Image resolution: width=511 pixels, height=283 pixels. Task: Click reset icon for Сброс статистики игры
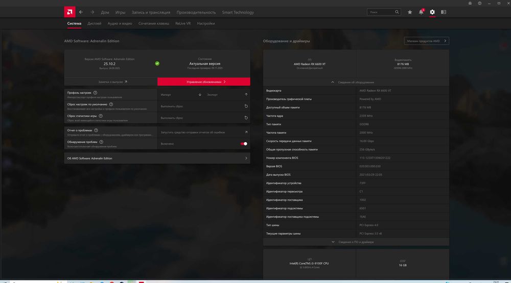click(246, 118)
